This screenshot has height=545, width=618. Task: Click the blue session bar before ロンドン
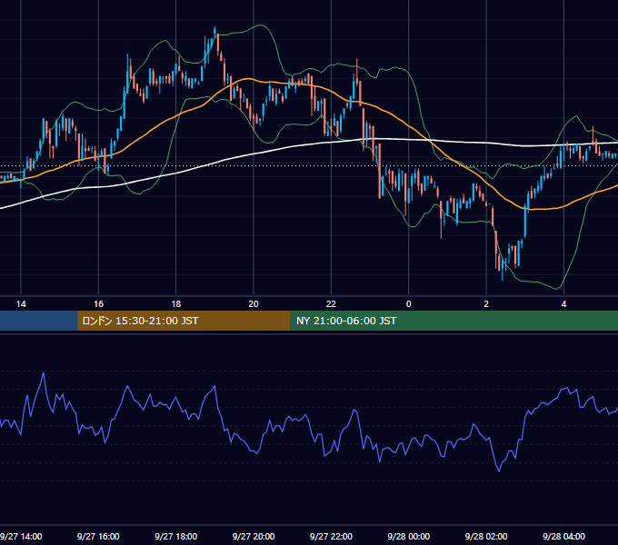pyautogui.click(x=38, y=321)
